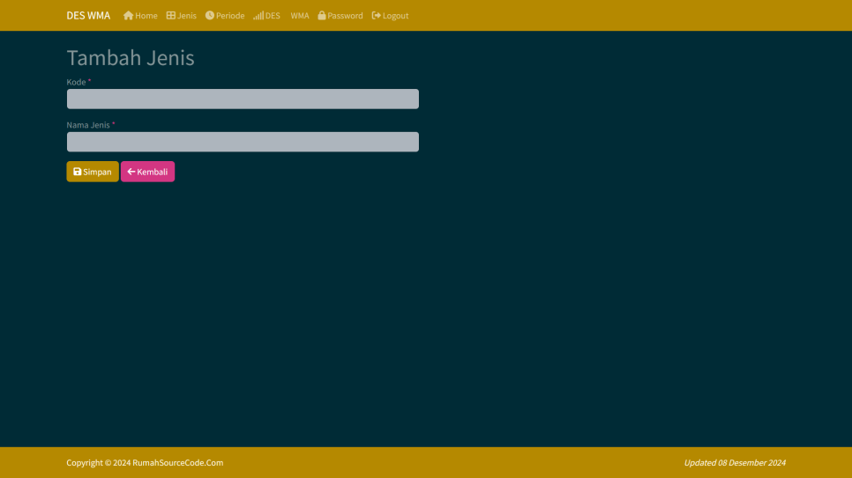The height and width of the screenshot is (478, 852).
Task: Click the padlock icon beside Password
Action: pos(322,16)
